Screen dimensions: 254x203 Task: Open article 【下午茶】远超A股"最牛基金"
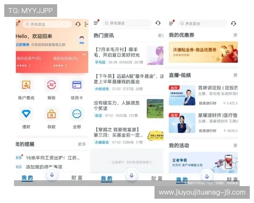tap(129, 79)
